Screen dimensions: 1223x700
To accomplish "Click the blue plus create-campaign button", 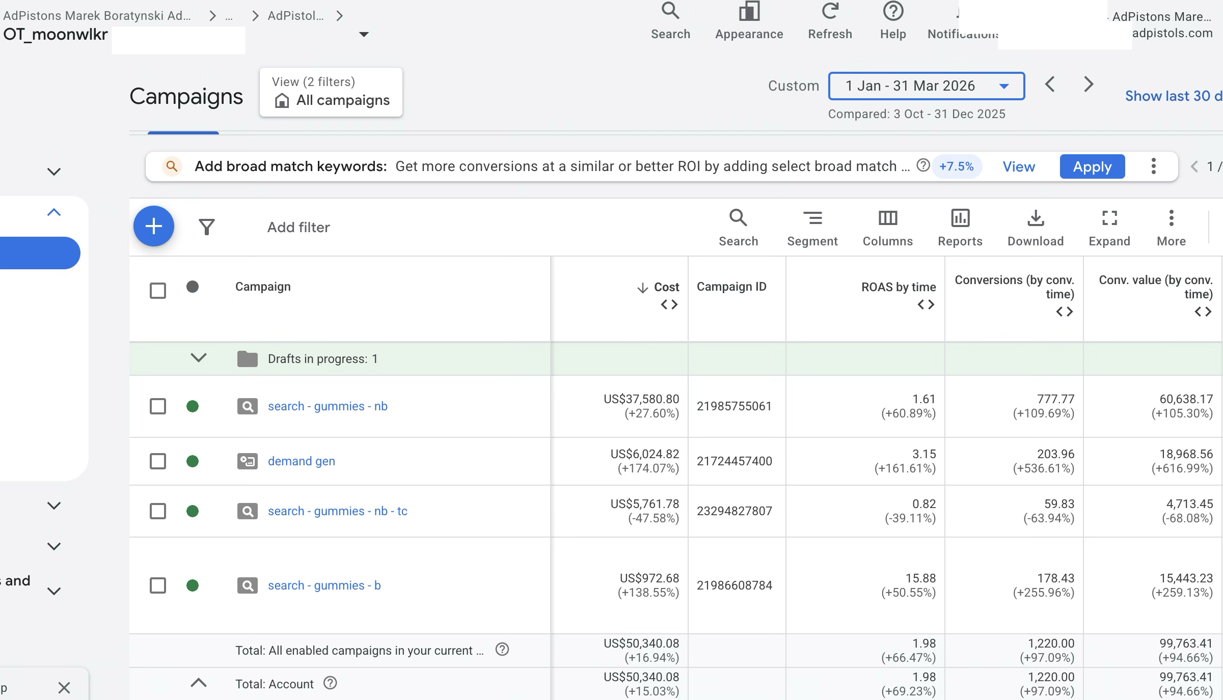I will [x=154, y=226].
